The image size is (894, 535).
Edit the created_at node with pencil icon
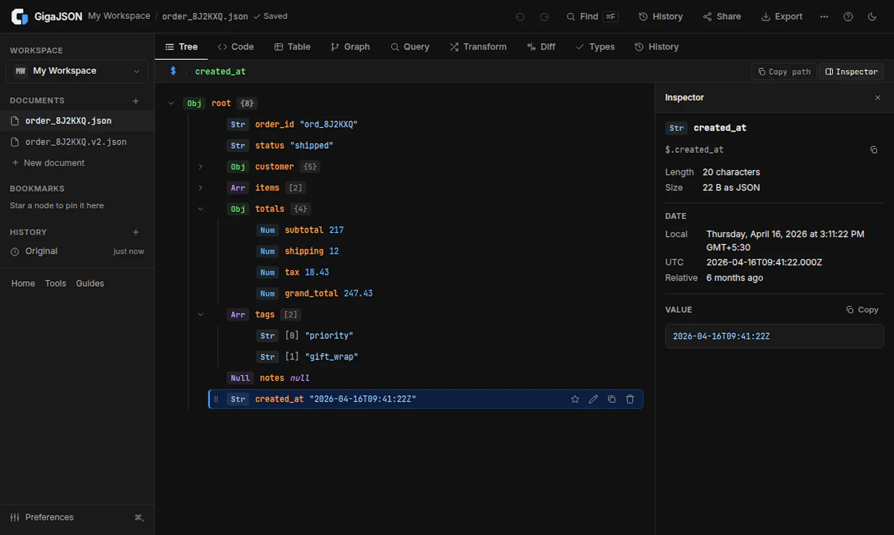[x=593, y=399]
